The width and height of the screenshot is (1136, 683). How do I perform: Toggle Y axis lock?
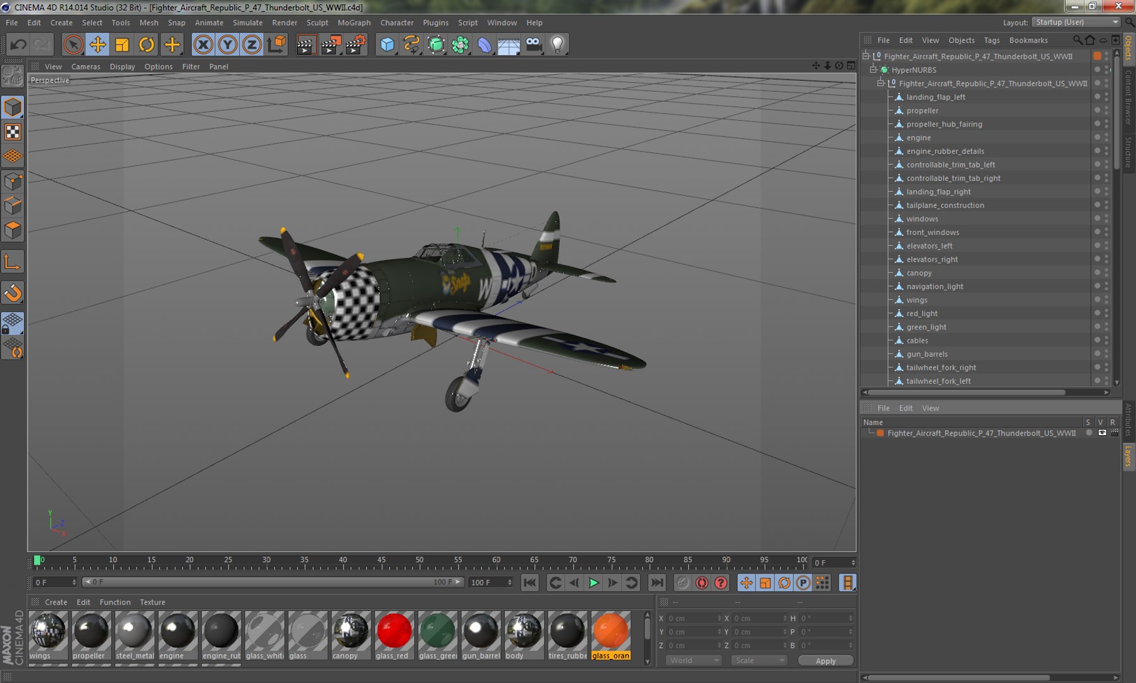[x=228, y=44]
